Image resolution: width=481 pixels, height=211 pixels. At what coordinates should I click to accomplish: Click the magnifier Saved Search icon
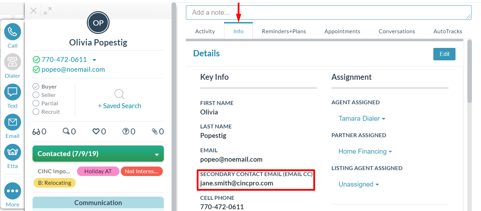pos(119,94)
